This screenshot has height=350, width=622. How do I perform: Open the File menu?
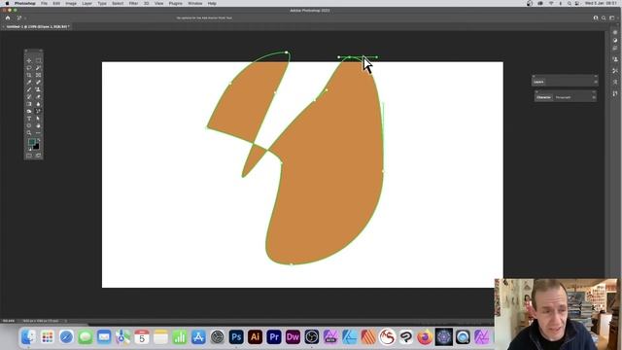[x=44, y=3]
